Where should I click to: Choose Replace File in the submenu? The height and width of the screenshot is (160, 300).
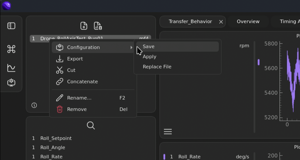coord(157,67)
